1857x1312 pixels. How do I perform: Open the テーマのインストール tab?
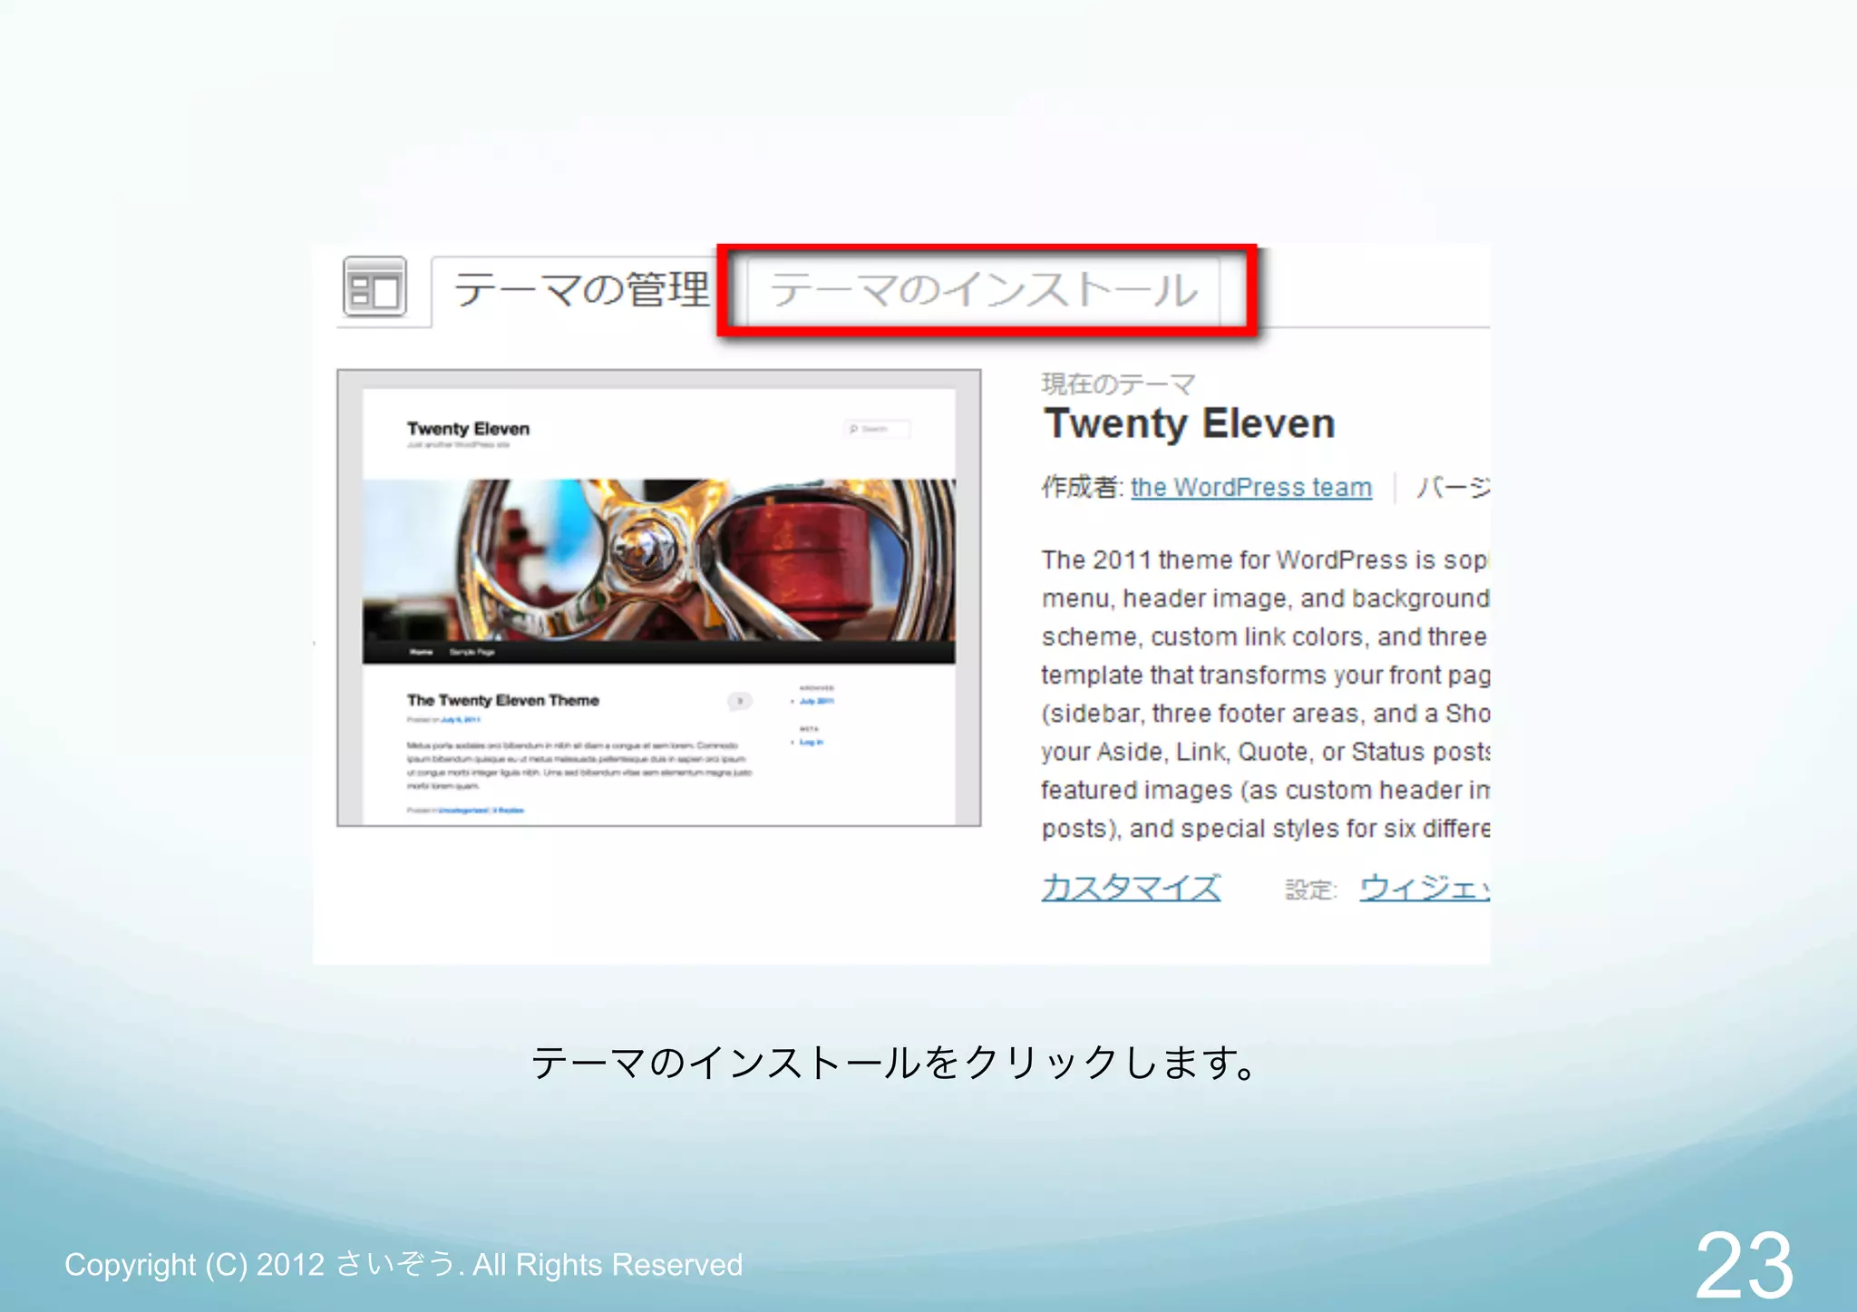tap(985, 290)
